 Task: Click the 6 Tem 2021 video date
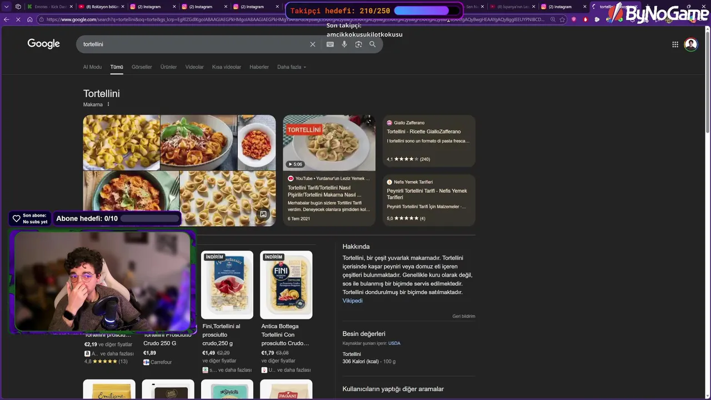click(299, 219)
